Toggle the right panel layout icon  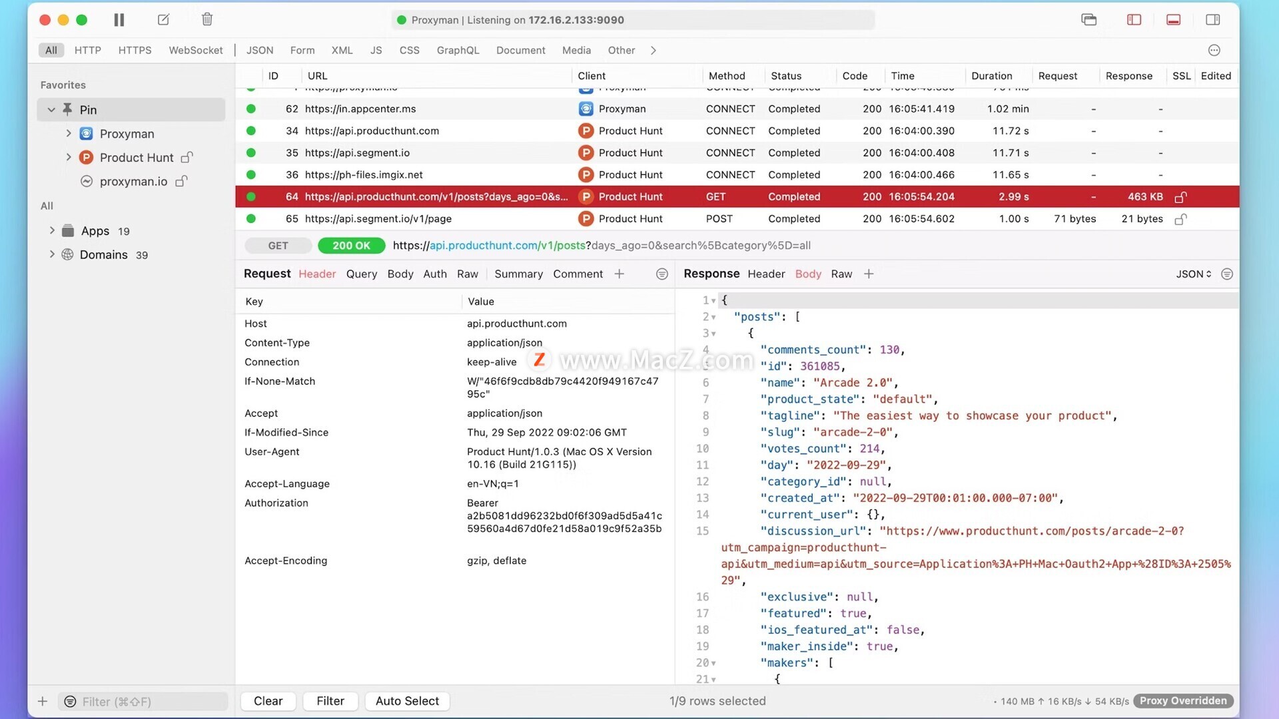point(1213,20)
